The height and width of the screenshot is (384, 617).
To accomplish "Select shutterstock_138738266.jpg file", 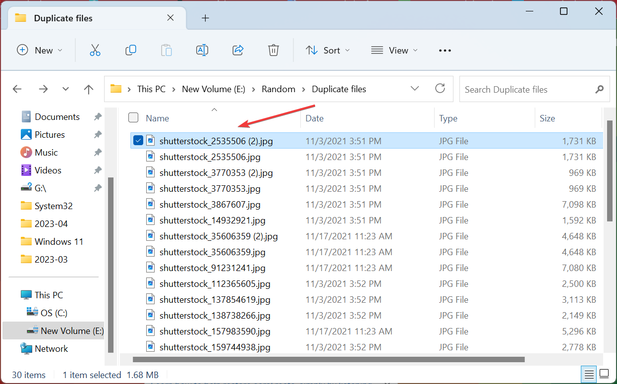I will click(367, 316).
